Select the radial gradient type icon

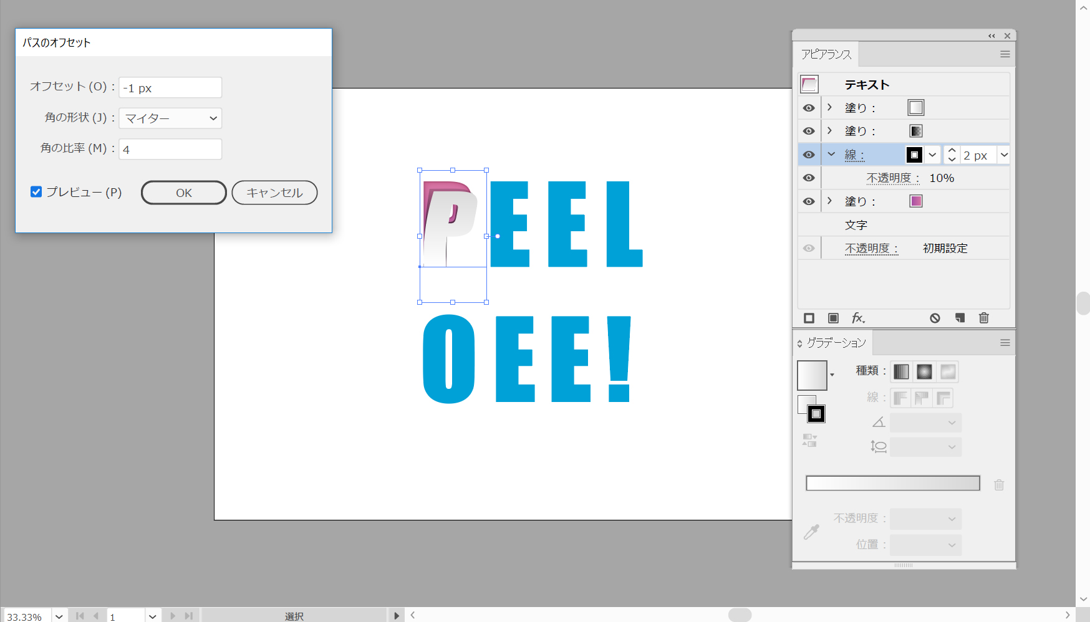[x=924, y=372]
